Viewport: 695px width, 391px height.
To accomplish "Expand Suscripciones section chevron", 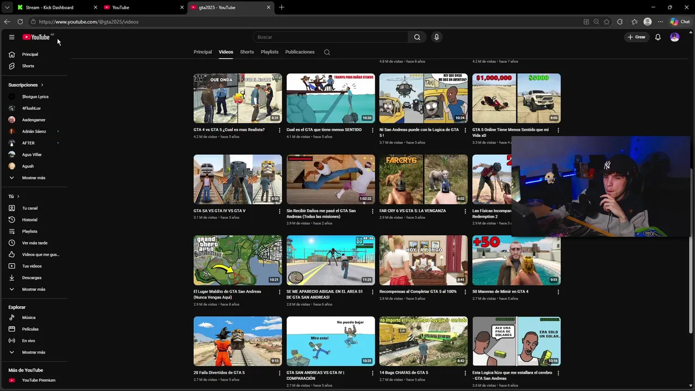I will click(42, 85).
